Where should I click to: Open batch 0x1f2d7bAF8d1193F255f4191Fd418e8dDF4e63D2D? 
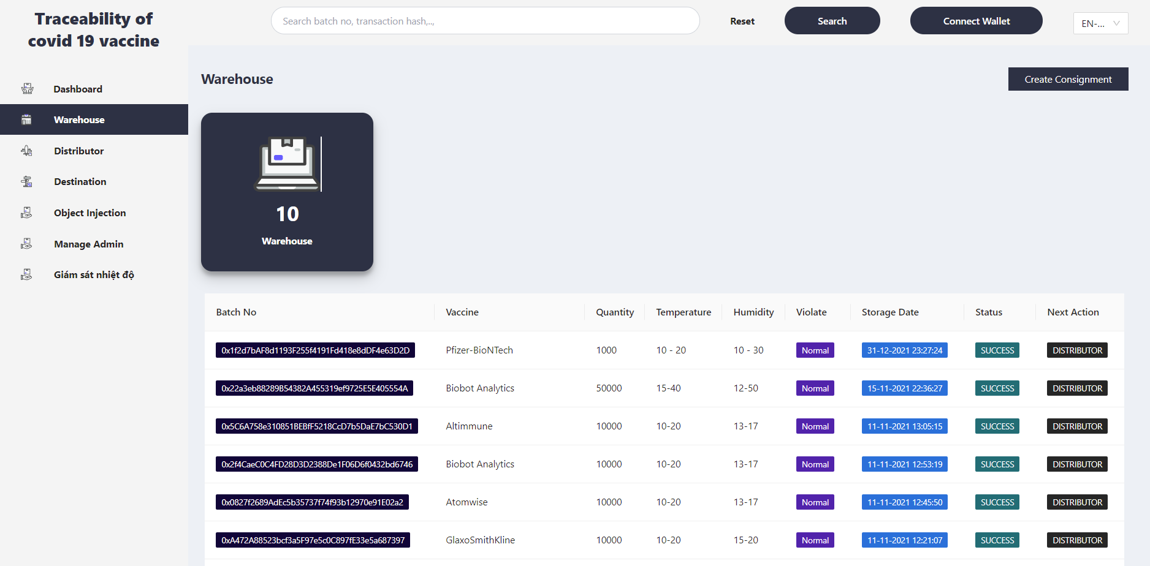[315, 350]
